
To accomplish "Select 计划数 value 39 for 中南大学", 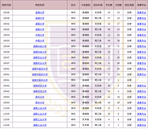I will (118, 41).
